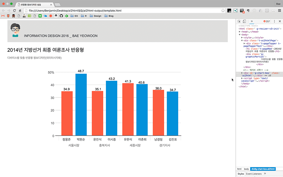Open the red circular bookmark icon
The width and height of the screenshot is (283, 177).
tap(51, 16)
